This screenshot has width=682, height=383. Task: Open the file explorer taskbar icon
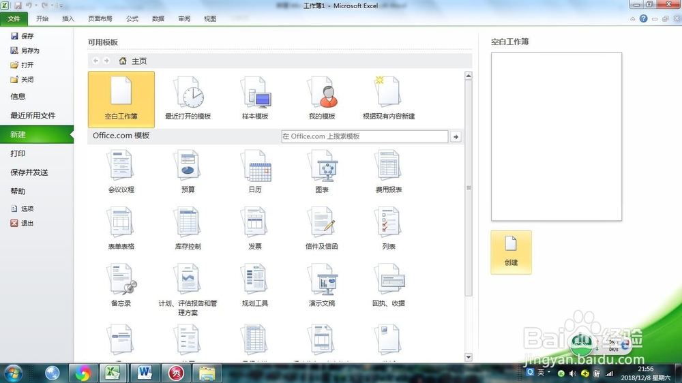(207, 373)
